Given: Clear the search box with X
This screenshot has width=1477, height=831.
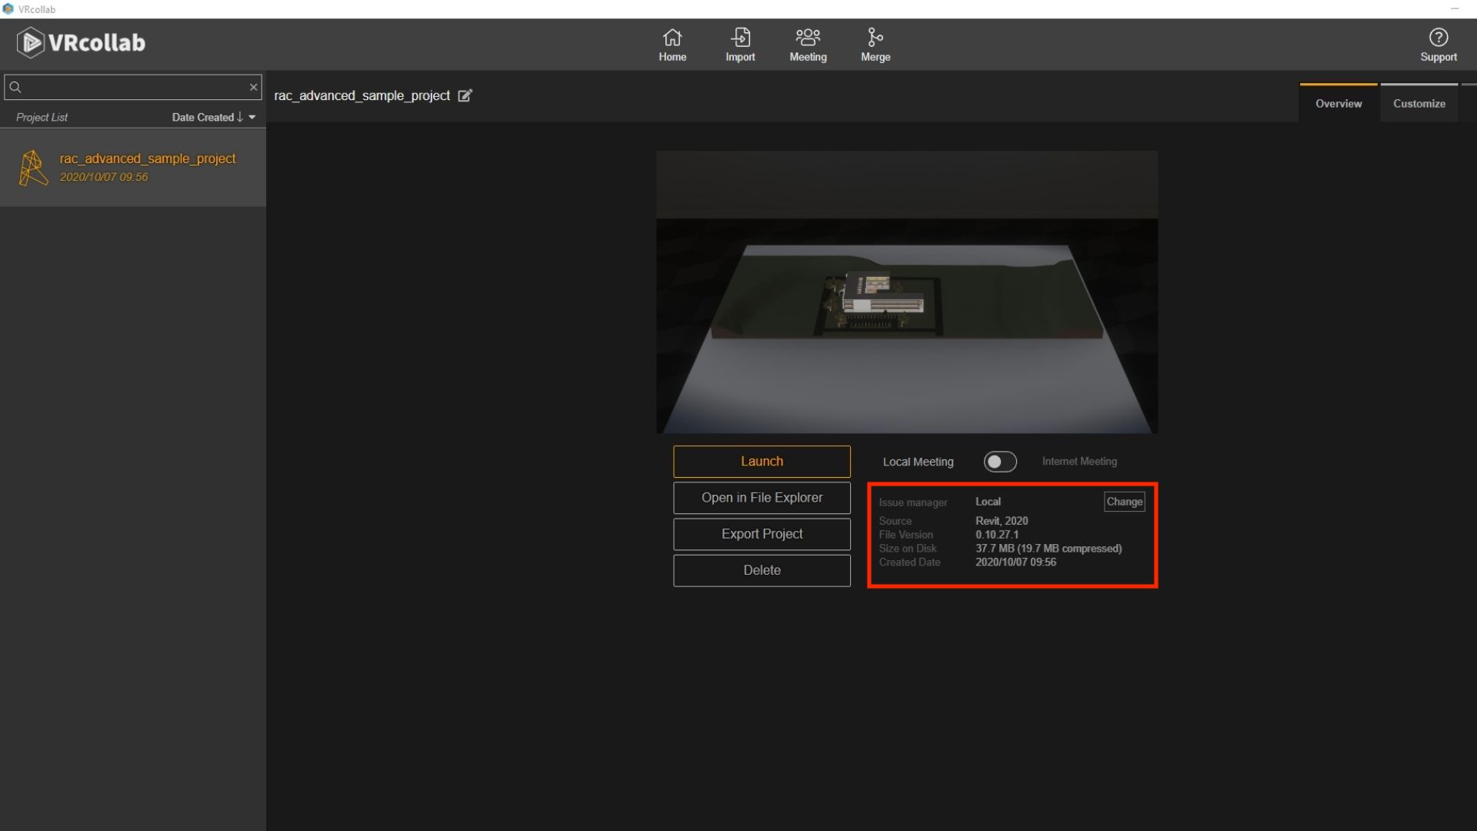Looking at the screenshot, I should pyautogui.click(x=253, y=87).
